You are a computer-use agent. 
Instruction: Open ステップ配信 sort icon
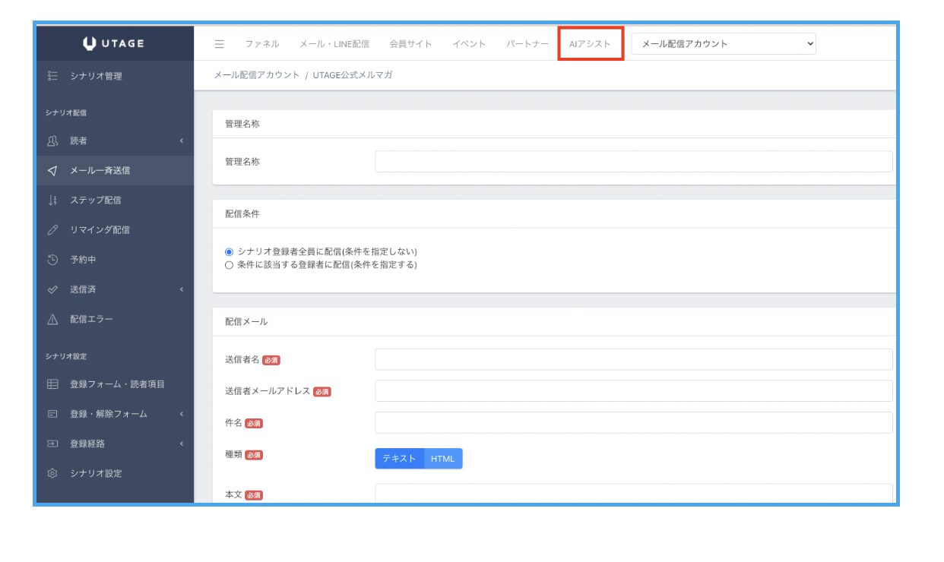(x=52, y=200)
